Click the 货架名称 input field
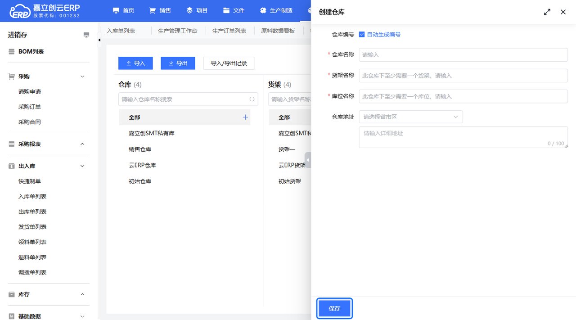Viewport: 576px width, 320px height. [x=463, y=76]
